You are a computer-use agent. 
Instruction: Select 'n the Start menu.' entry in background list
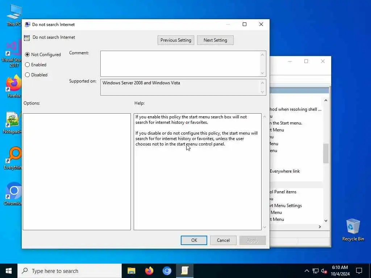tap(286, 123)
